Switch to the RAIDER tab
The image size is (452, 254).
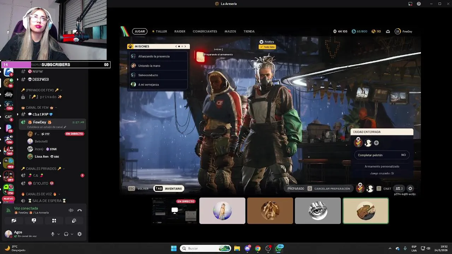pos(180,31)
